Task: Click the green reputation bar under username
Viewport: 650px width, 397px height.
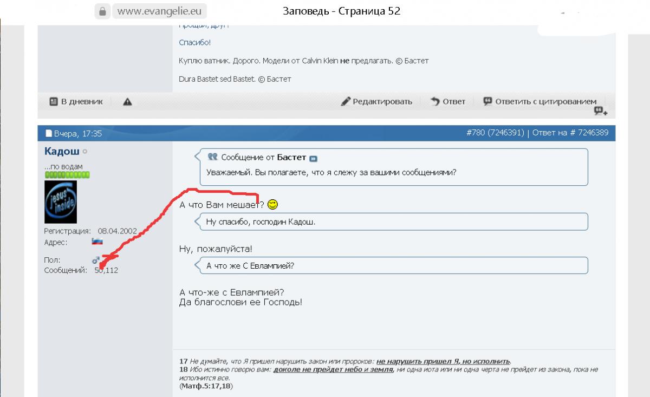Action: tap(67, 175)
